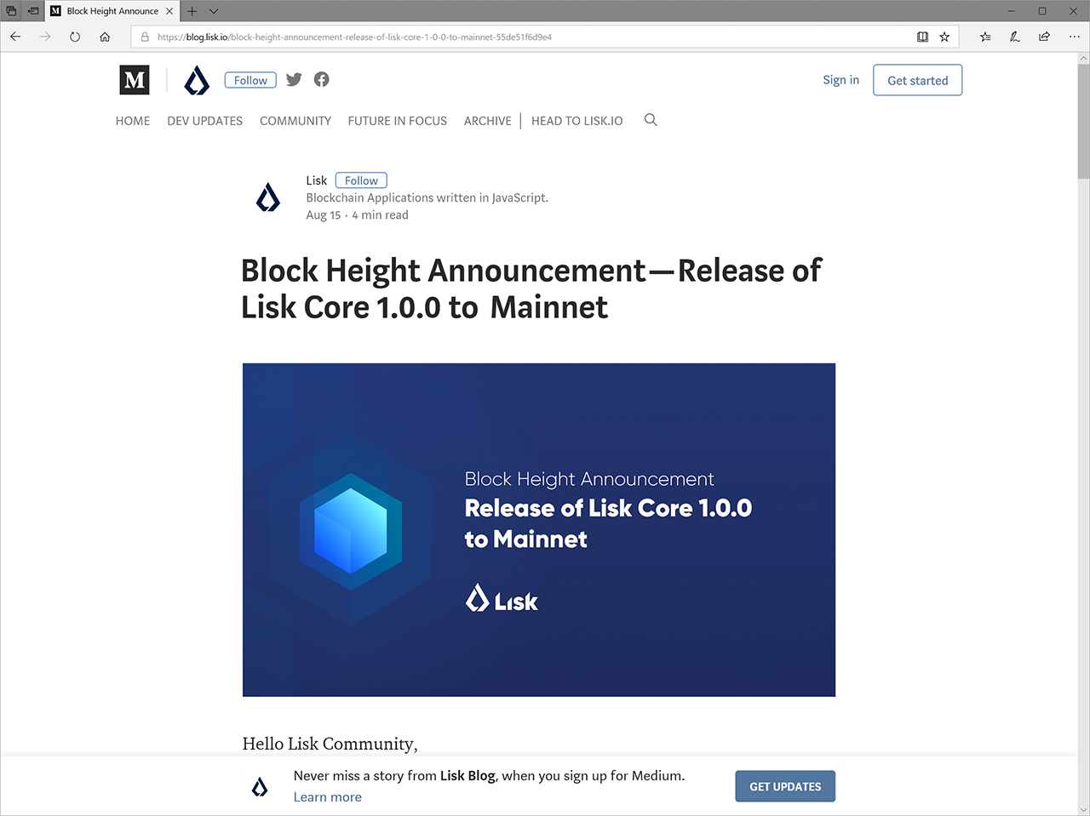
Task: Click the Learn more link in the signup banner
Action: (x=327, y=796)
